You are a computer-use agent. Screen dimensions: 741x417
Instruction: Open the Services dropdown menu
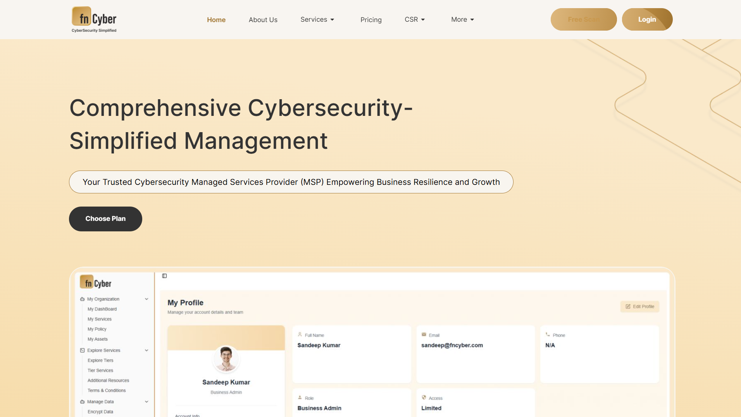click(317, 20)
